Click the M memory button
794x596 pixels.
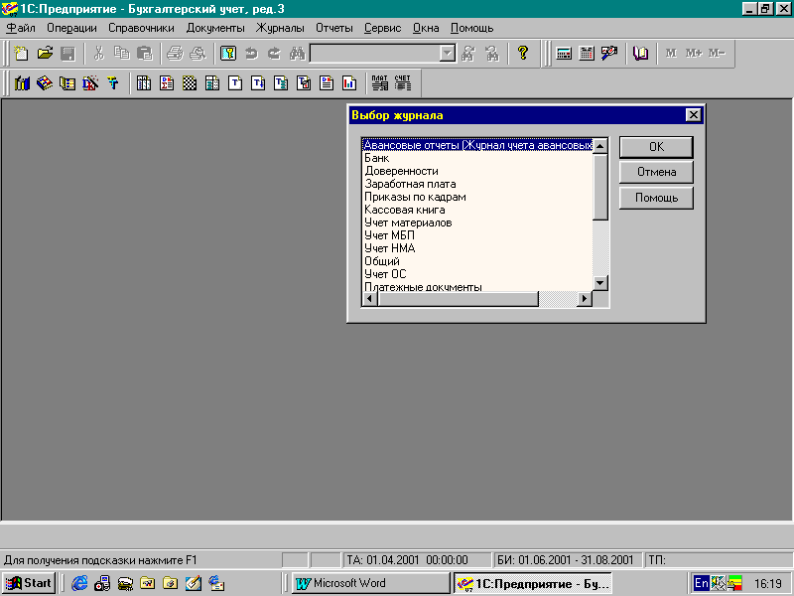tap(671, 54)
